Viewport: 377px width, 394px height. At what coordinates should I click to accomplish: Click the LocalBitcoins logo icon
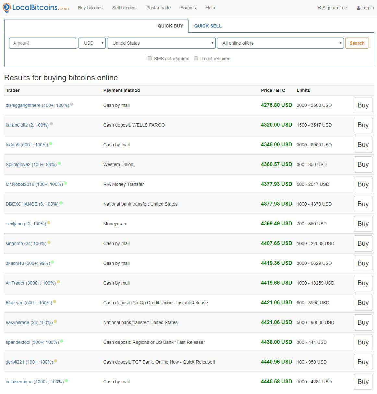tap(6, 8)
